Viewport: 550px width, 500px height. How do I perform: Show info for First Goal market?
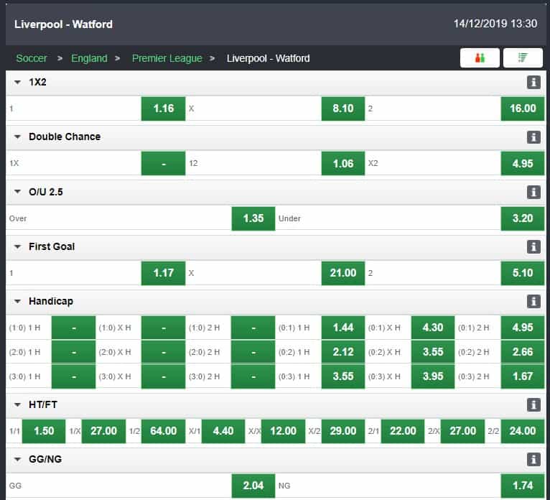[x=533, y=247]
